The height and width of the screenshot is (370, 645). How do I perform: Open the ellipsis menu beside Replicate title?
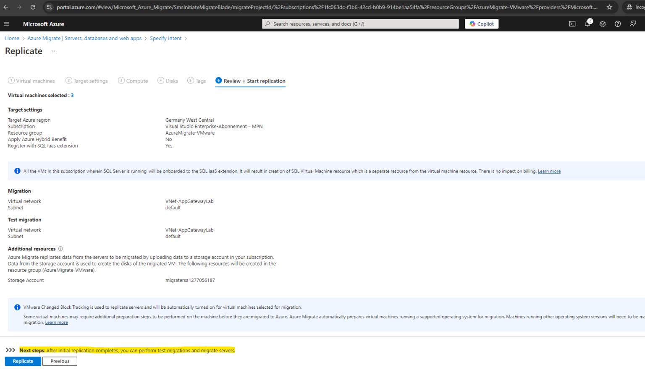(x=54, y=51)
